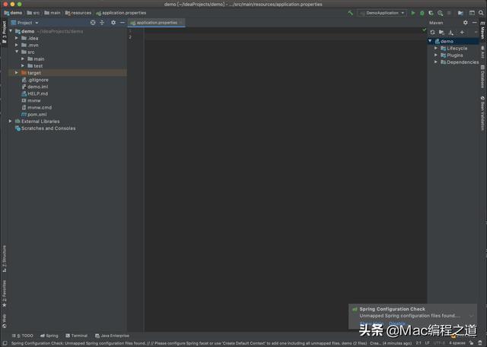Image resolution: width=487 pixels, height=347 pixels.
Task: Hide the Maven tool window
Action: click(x=474, y=23)
